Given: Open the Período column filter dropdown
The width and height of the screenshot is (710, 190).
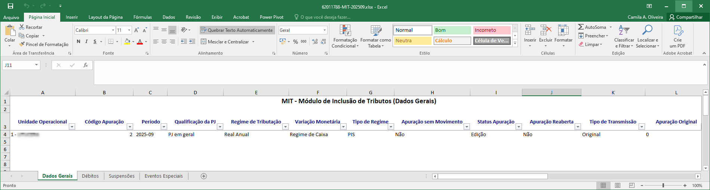Looking at the screenshot, I should tap(163, 127).
